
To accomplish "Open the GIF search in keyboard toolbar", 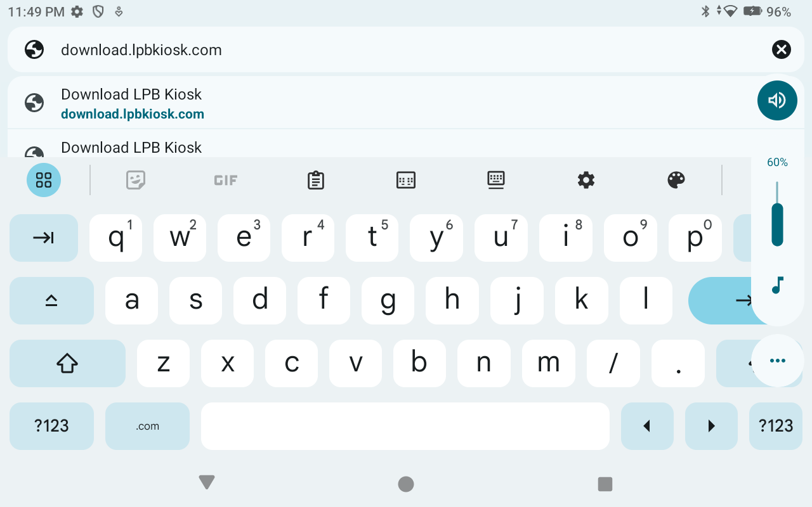I will [x=225, y=180].
